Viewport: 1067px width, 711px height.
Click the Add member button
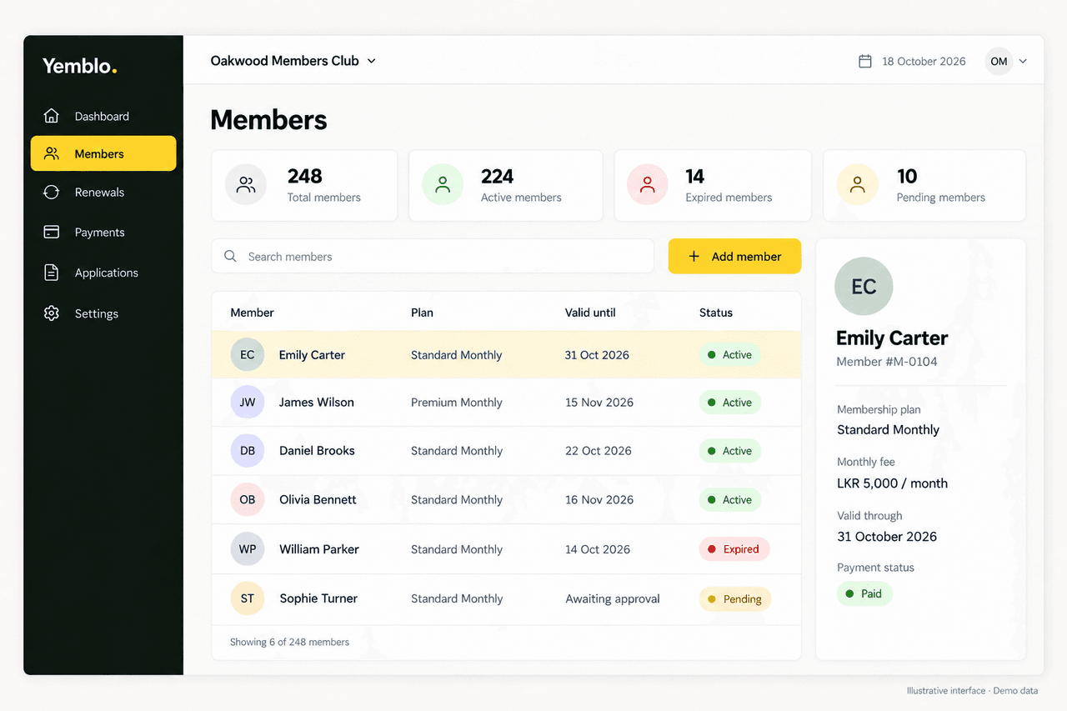click(x=734, y=257)
